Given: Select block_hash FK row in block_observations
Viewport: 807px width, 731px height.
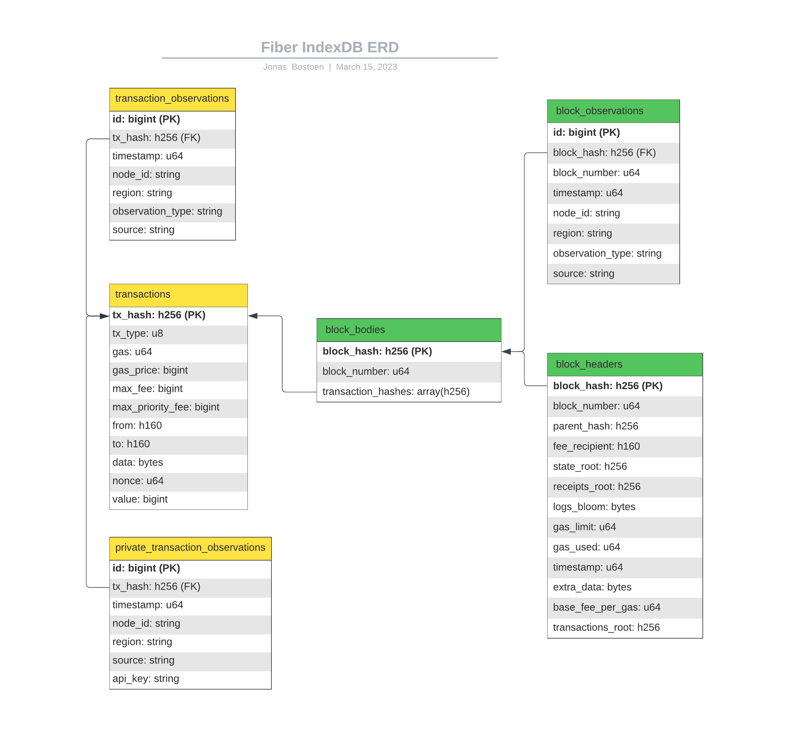Looking at the screenshot, I should point(613,153).
